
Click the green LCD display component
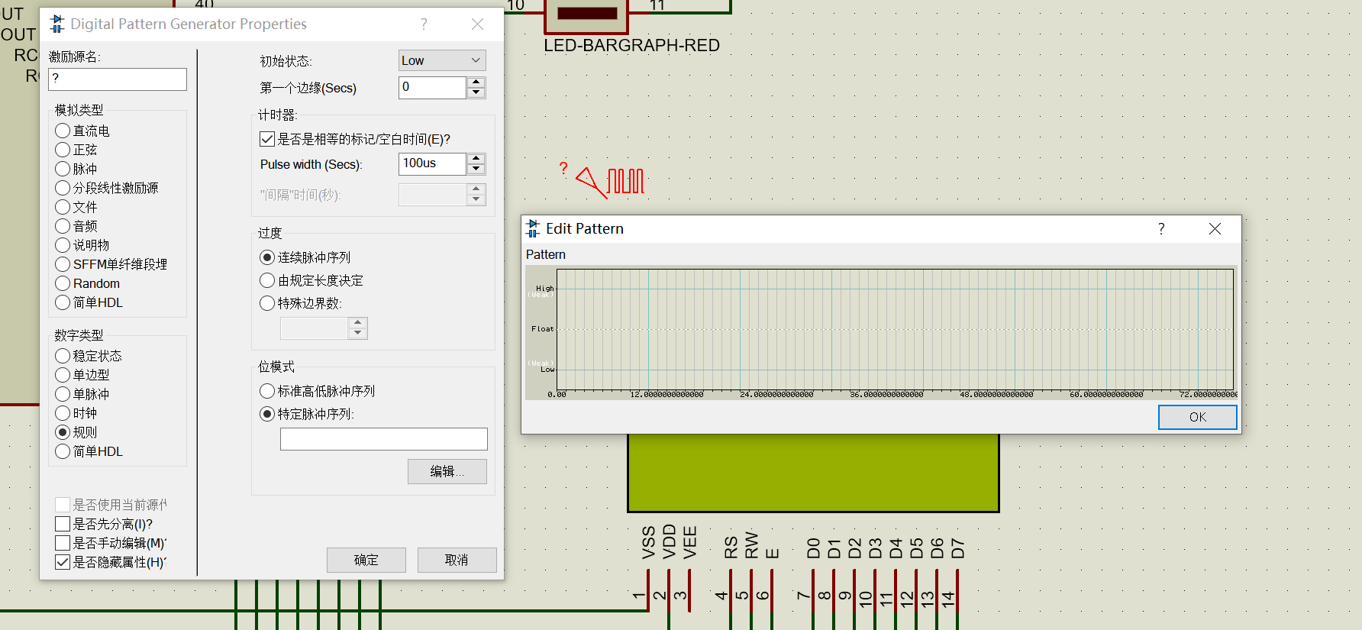(812, 473)
